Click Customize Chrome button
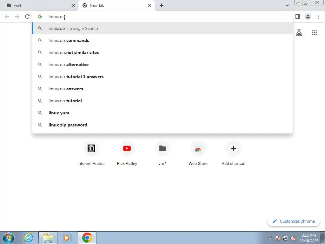The width and height of the screenshot is (325, 244). point(294,221)
